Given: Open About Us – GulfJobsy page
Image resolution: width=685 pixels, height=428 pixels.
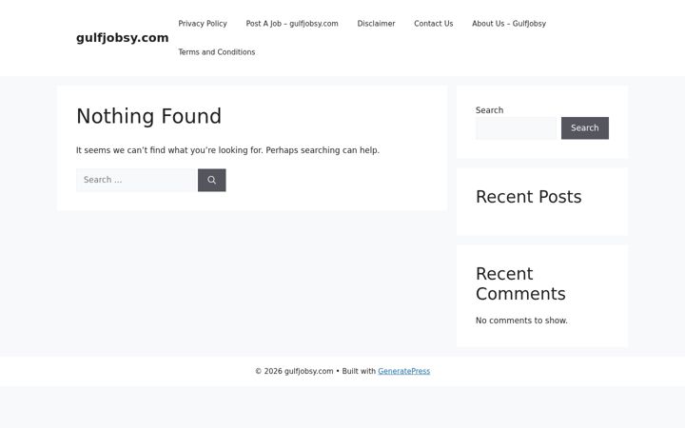Looking at the screenshot, I should click(509, 24).
